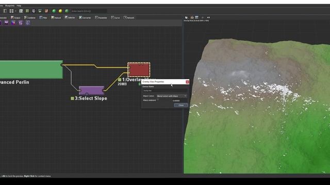The width and height of the screenshot is (330, 185).
Task: Switch to the Converter device tab
Action: click(x=85, y=17)
